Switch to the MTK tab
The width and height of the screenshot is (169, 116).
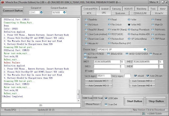[x=89, y=13]
